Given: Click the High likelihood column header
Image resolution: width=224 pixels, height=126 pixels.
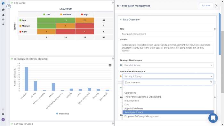Looking at the screenshot, I should pyautogui.click(x=84, y=15).
